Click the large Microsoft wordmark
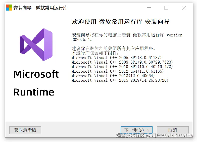The height and width of the screenshot is (142, 197). coord(36,74)
